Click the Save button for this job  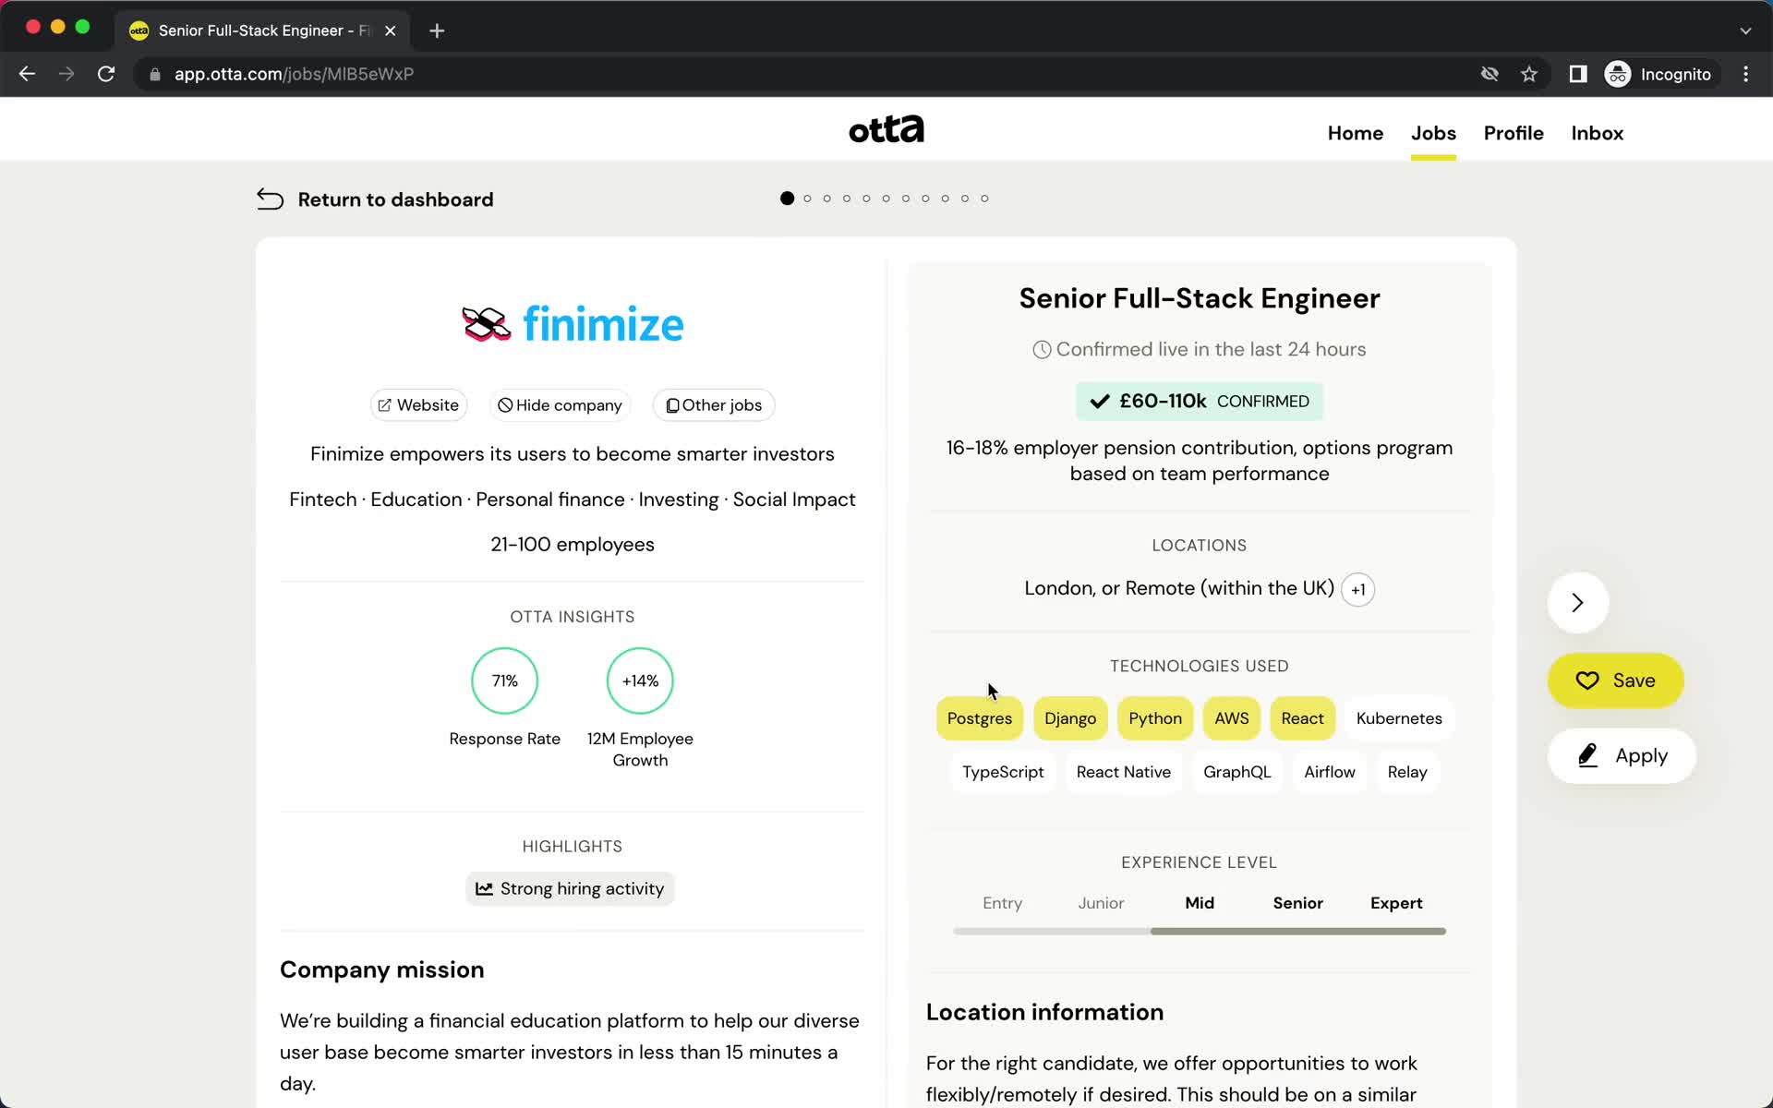[x=1617, y=679]
